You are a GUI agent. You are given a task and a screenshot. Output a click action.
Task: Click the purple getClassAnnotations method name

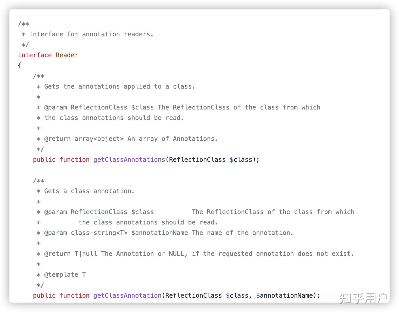click(x=129, y=160)
